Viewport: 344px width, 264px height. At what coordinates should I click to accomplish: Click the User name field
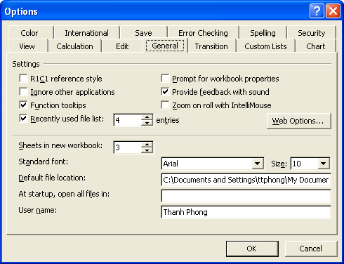[x=246, y=212]
